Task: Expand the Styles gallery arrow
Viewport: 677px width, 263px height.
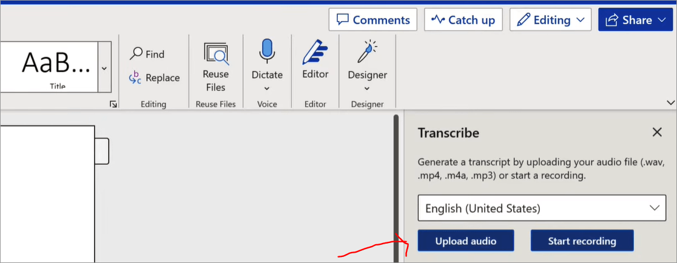Action: coord(104,67)
